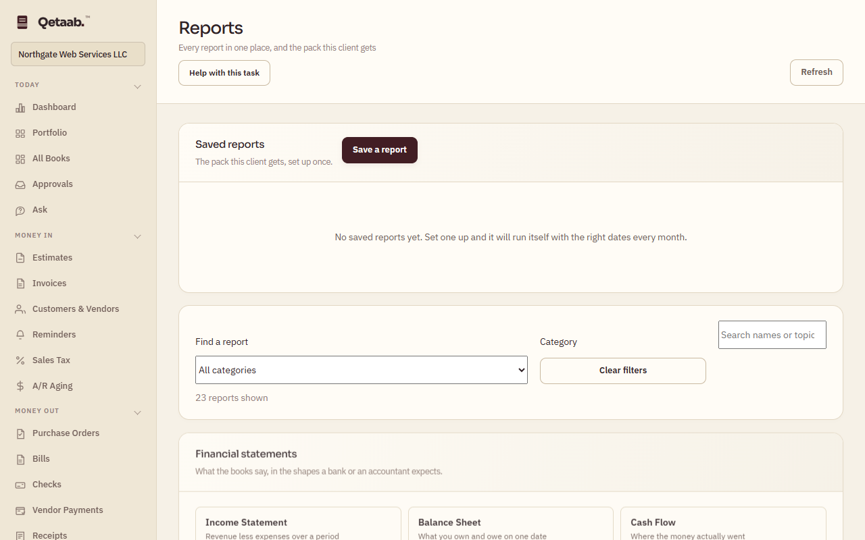Click the Save a report button
Viewport: 865px width, 540px height.
(380, 150)
